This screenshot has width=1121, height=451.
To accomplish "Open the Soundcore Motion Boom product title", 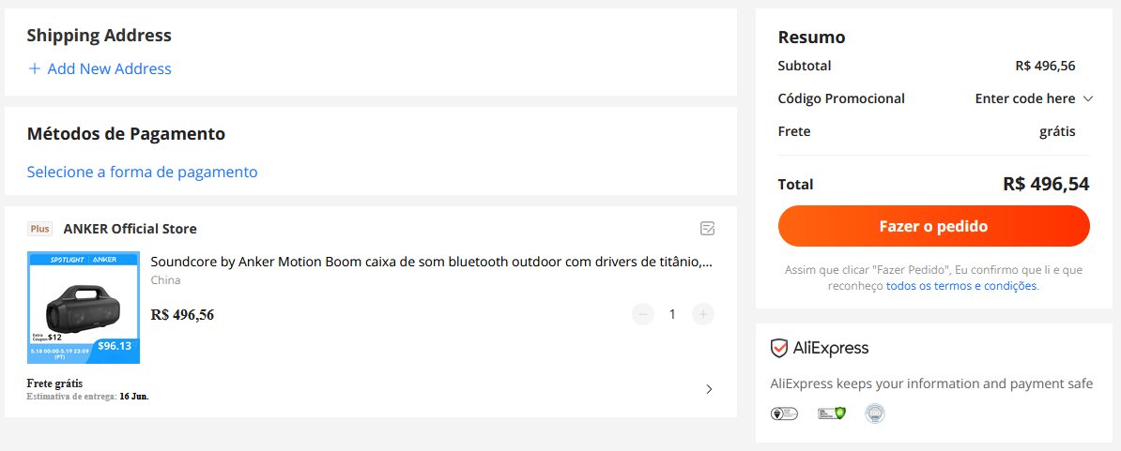I will 432,262.
